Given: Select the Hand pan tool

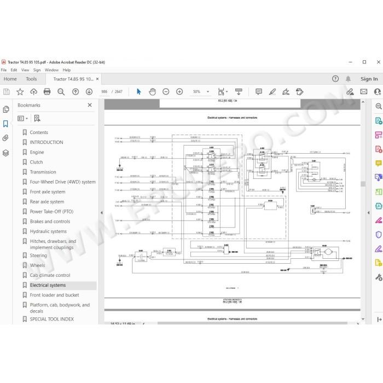Looking at the screenshot, I should click(x=153, y=92).
